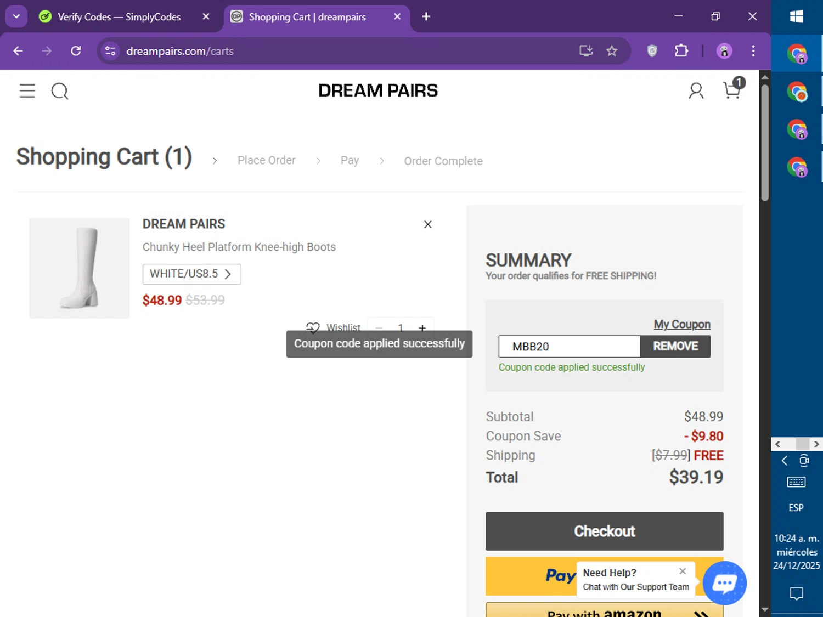823x617 pixels.
Task: Open the My Coupon link
Action: click(682, 324)
